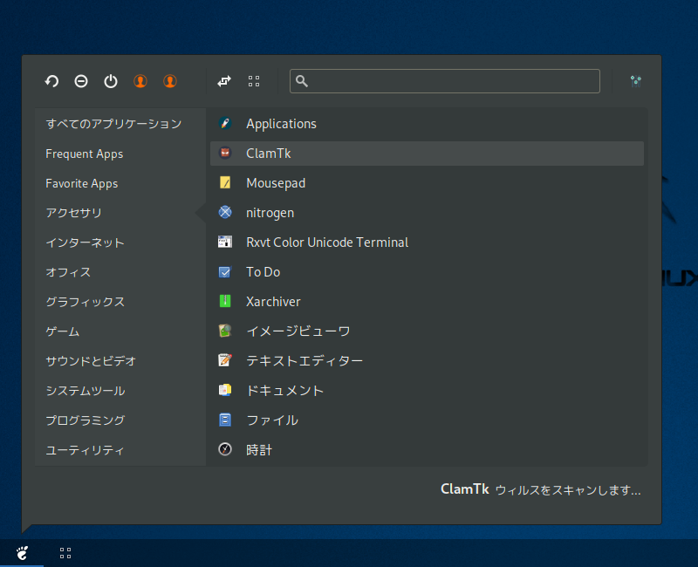
Task: Click the grid view icon beside the search box
Action: pos(254,81)
